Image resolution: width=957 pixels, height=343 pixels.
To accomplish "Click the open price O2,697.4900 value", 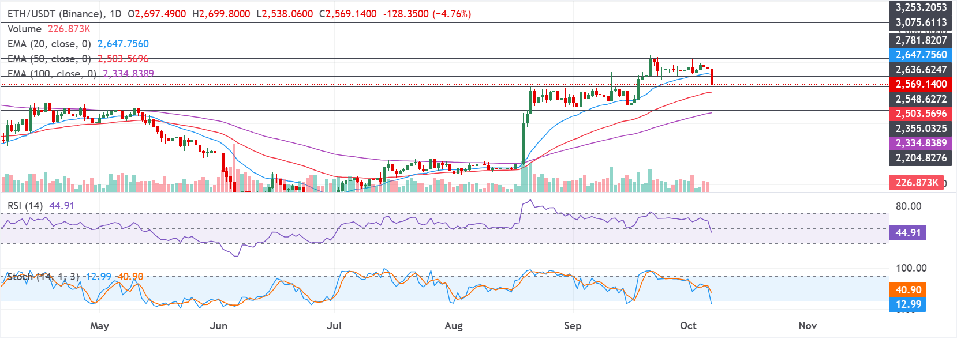I will tap(156, 13).
